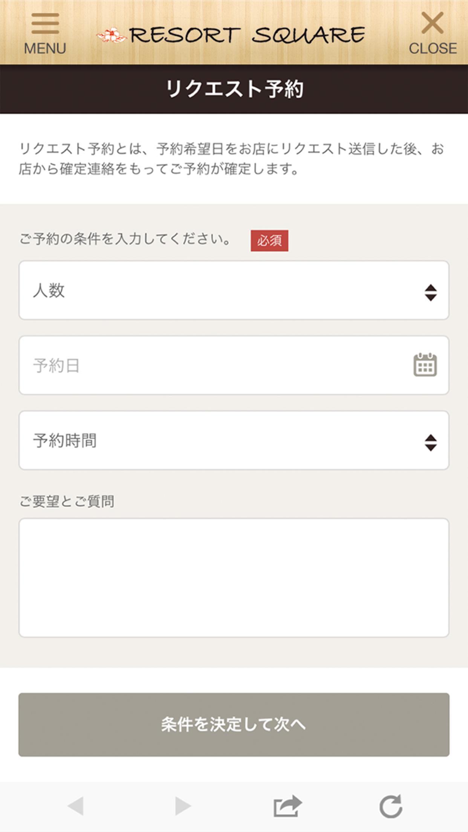Click the red flower logo icon
468x832 pixels.
pos(111,36)
